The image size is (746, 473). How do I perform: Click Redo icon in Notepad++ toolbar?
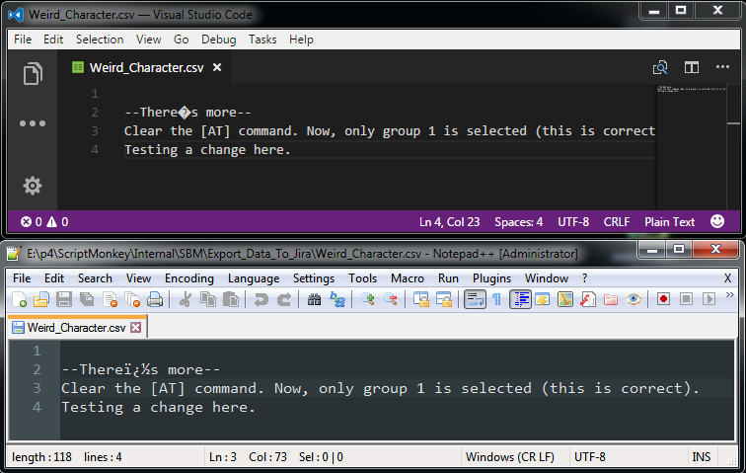[x=284, y=299]
